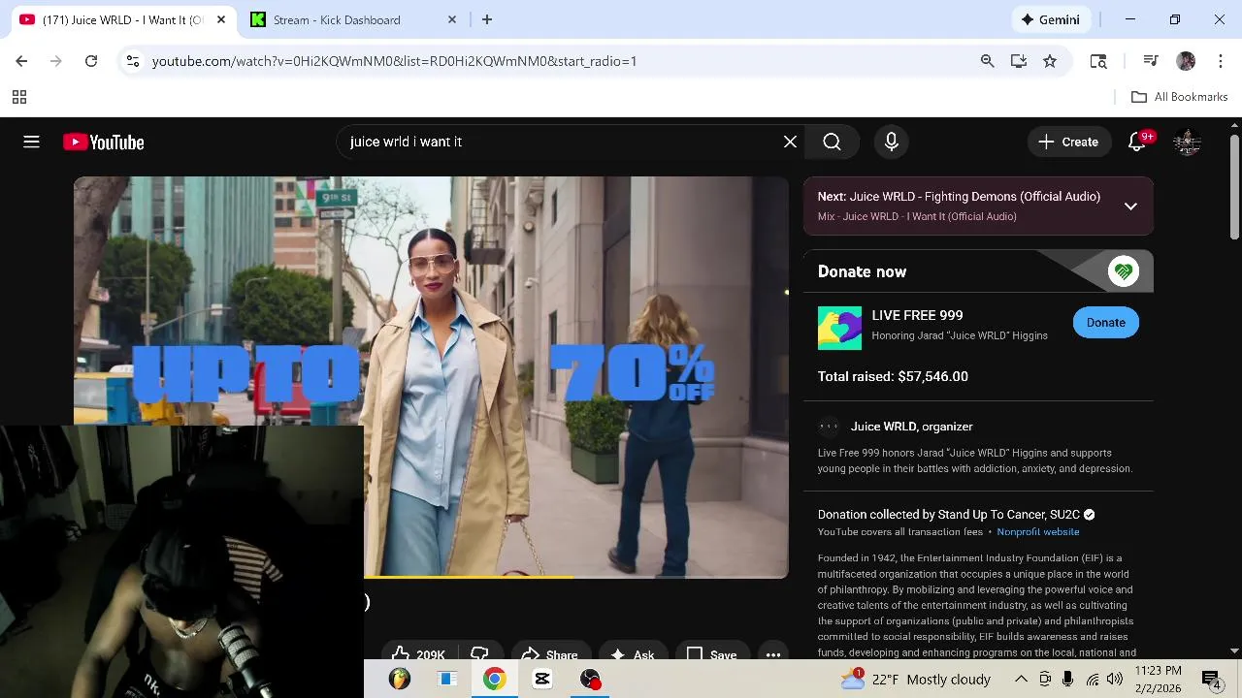
Task: Open the Google Lens search icon
Action: coord(1098,61)
